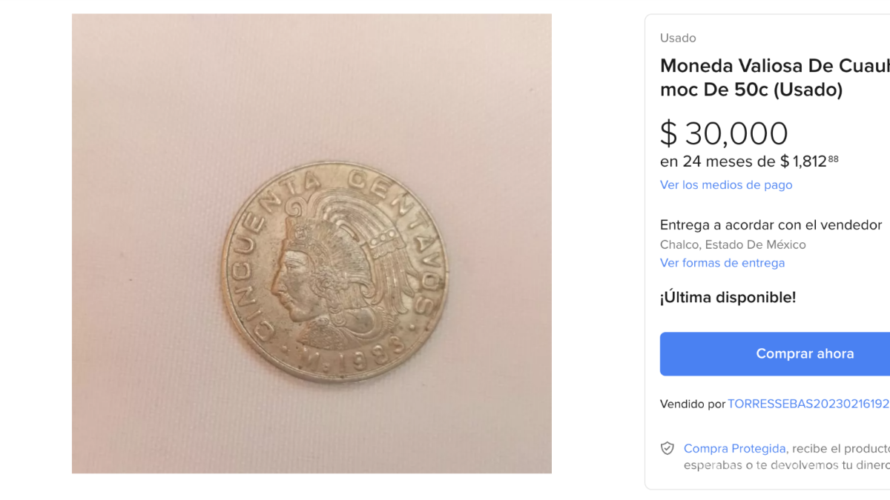This screenshot has width=890, height=500.
Task: Click Entrega a acordar con el vendedor
Action: (771, 225)
